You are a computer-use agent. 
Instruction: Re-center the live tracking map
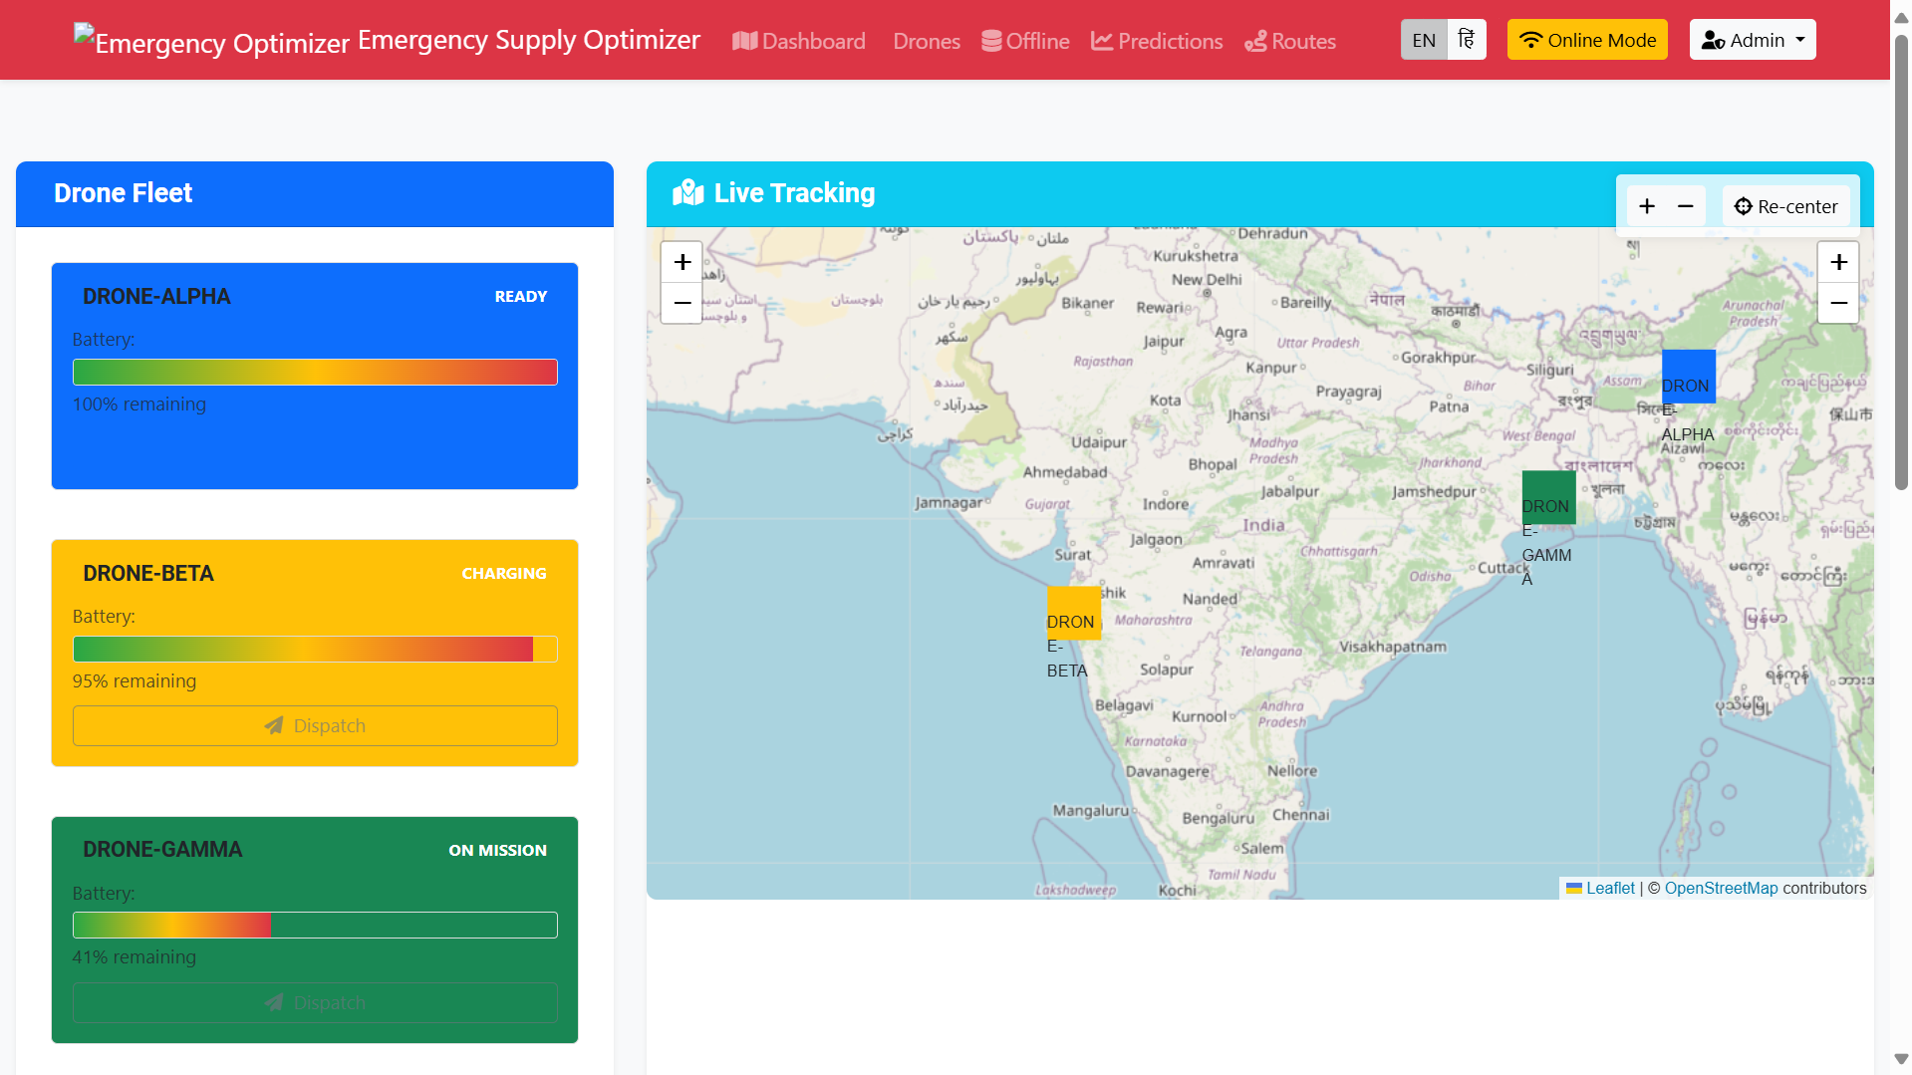(x=1785, y=206)
